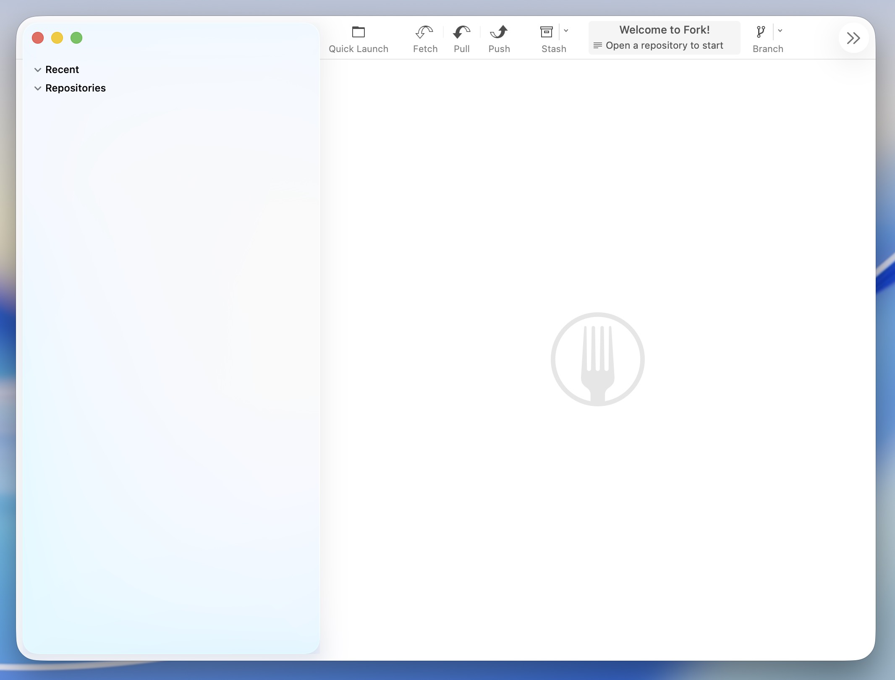Open the Quick Launch folder icon
The image size is (895, 680).
358,32
